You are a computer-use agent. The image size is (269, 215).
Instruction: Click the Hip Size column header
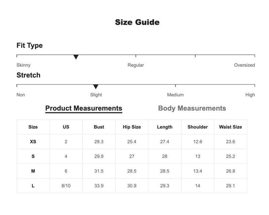pos(132,127)
